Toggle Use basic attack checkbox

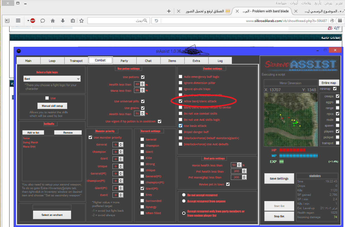pos(181,126)
